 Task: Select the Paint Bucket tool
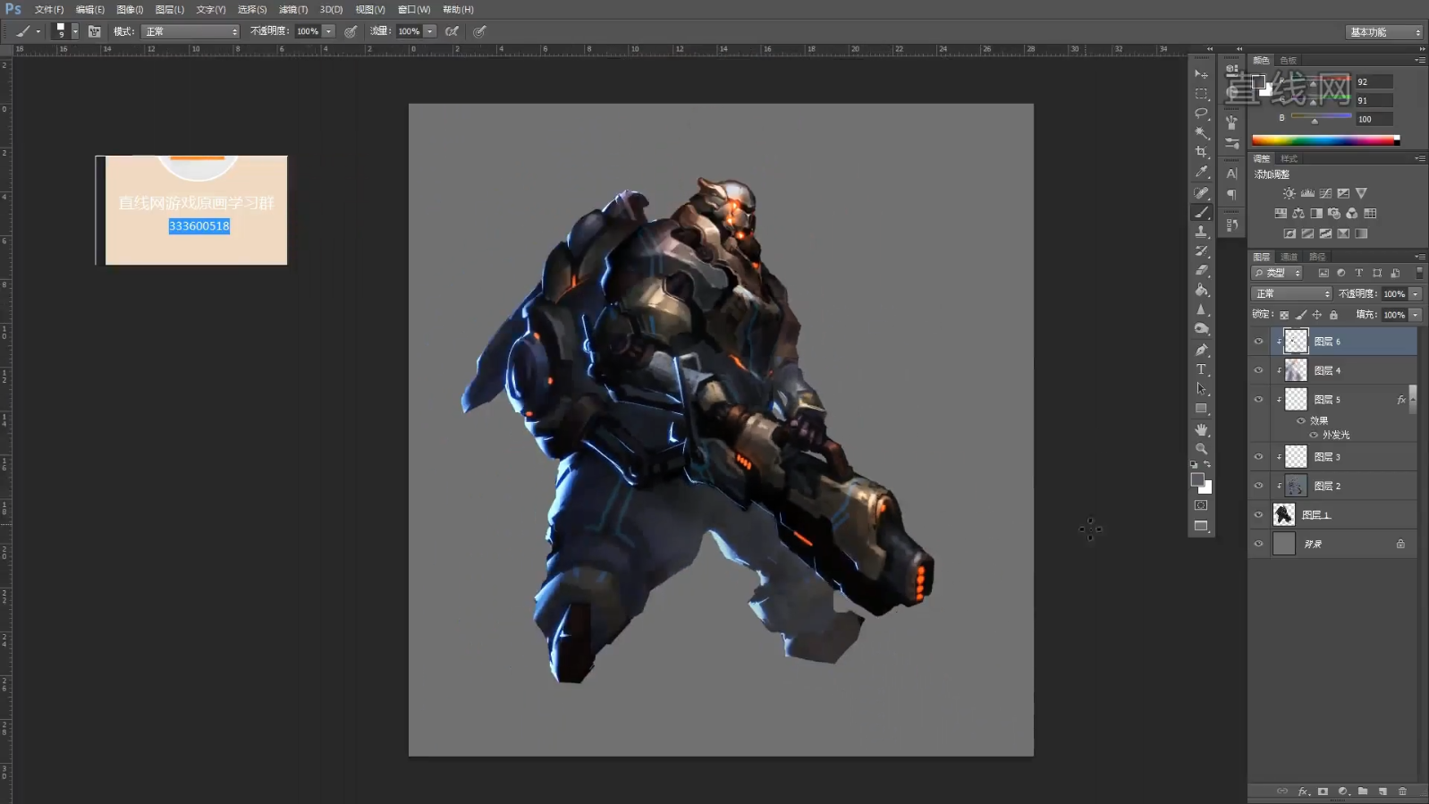tap(1201, 290)
